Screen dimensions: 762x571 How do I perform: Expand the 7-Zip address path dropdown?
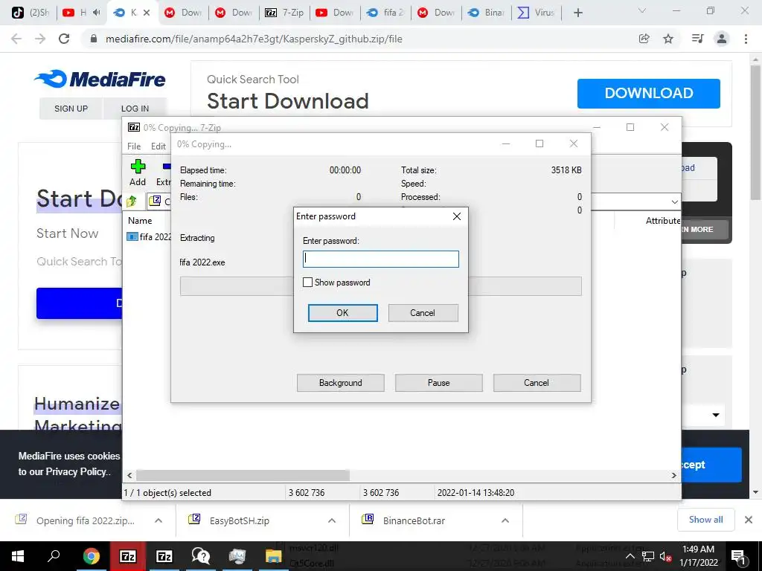(674, 201)
